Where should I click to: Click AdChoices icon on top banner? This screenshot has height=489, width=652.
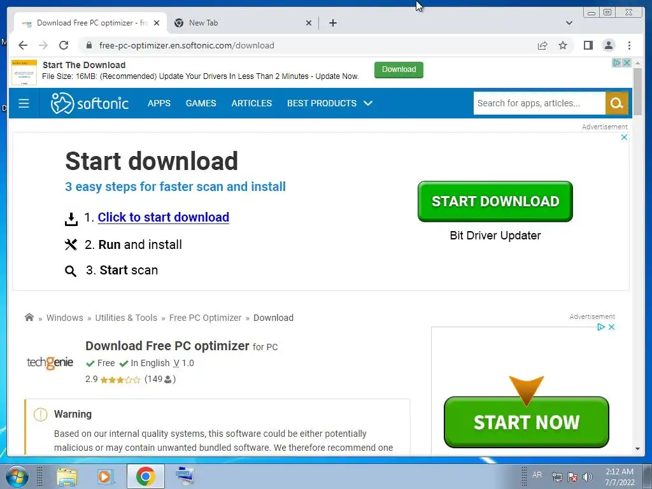[x=616, y=63]
